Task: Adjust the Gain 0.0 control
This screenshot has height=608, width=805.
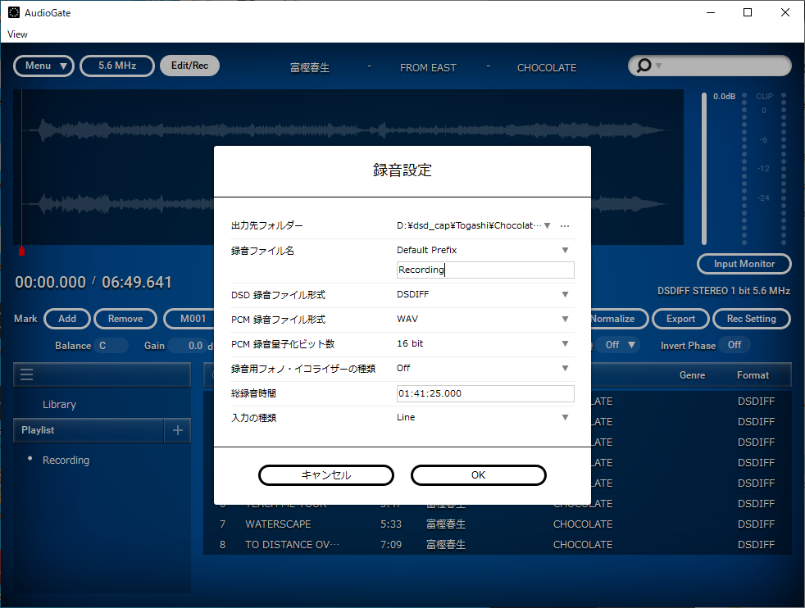Action: (191, 346)
